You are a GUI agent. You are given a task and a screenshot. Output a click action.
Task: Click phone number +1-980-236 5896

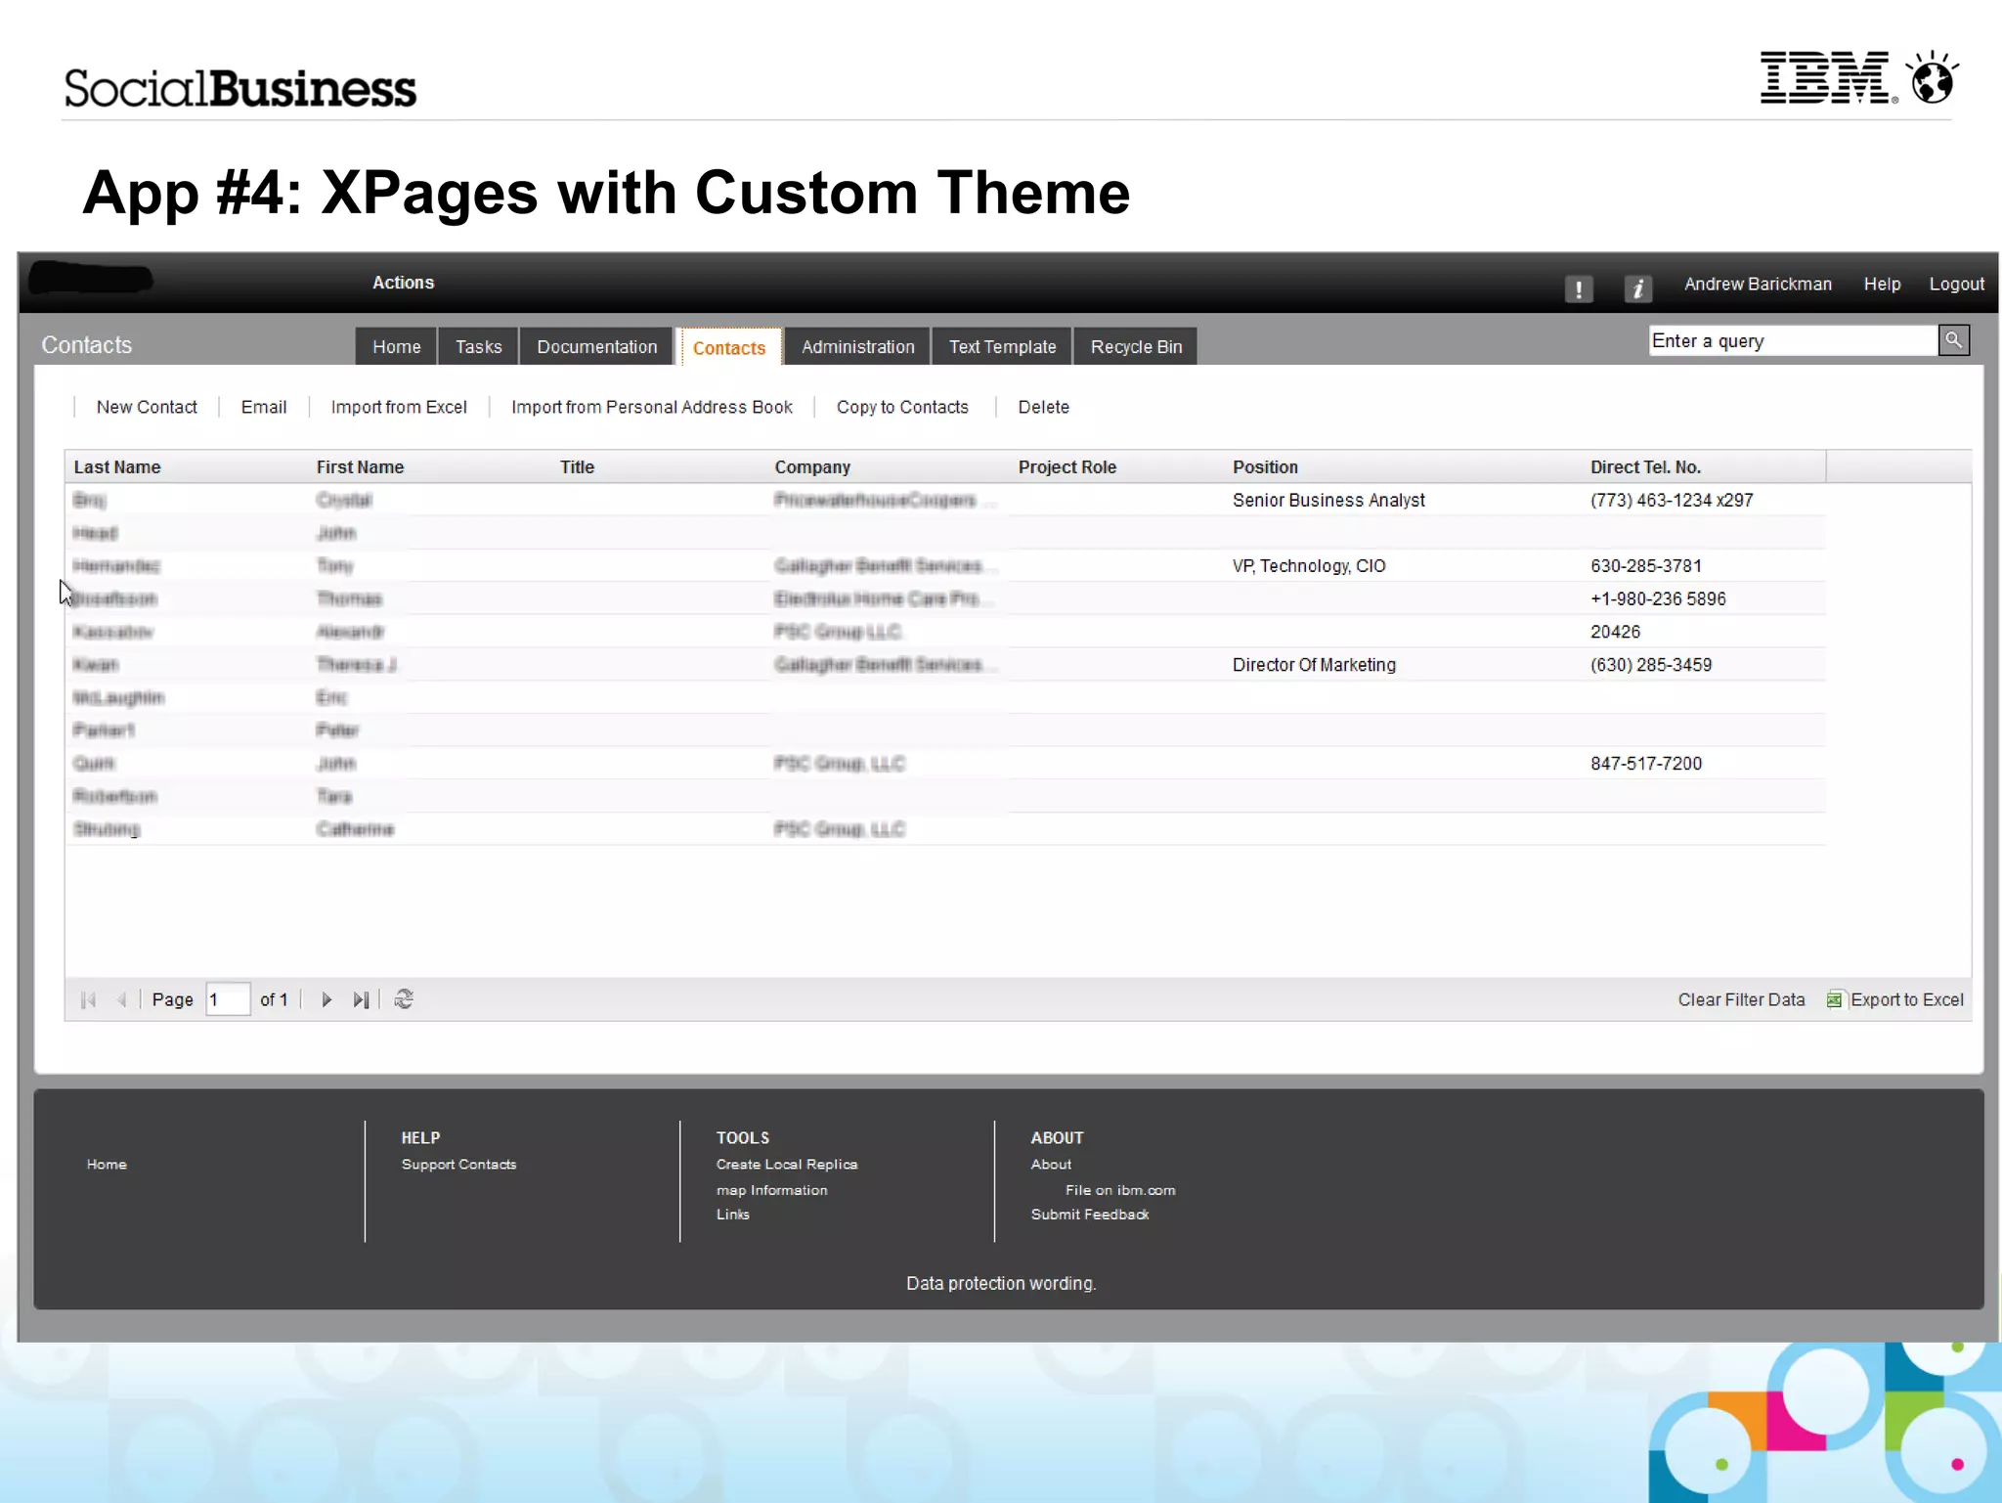pyautogui.click(x=1658, y=598)
